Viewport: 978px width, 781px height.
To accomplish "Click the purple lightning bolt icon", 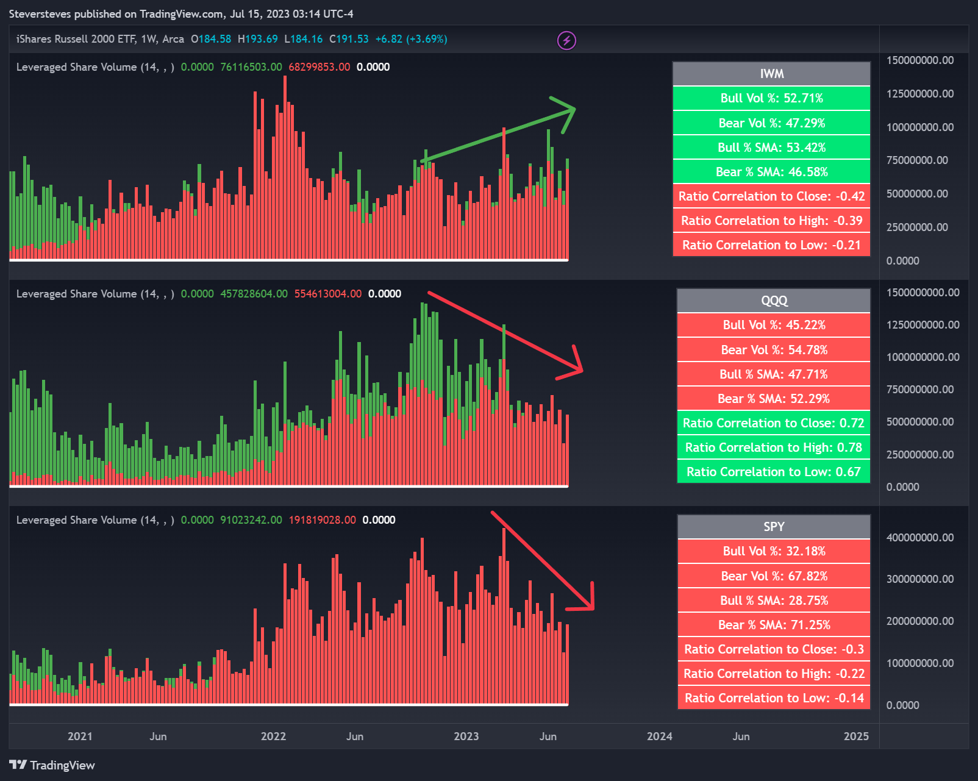I will [x=566, y=40].
